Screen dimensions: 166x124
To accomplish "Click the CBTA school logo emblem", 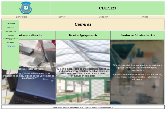I will point(26,8).
